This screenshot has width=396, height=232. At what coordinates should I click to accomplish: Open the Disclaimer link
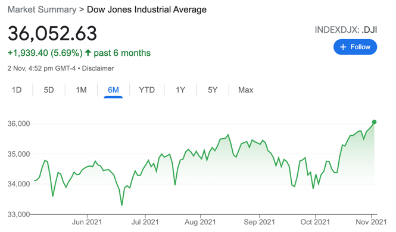pos(98,68)
